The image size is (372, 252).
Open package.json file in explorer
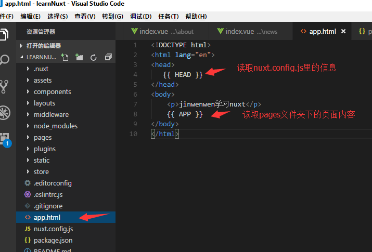(66, 240)
